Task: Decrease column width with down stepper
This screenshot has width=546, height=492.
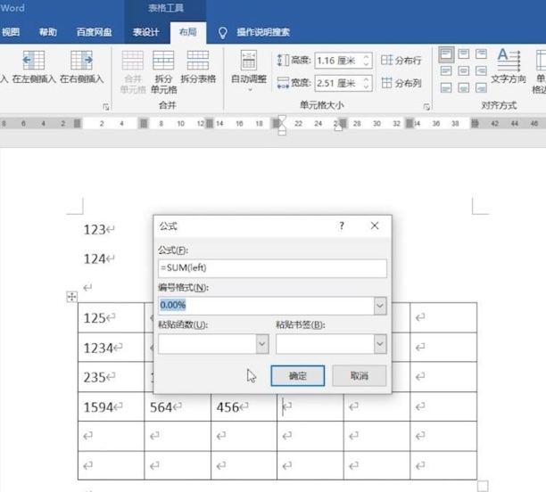Action: click(x=366, y=87)
